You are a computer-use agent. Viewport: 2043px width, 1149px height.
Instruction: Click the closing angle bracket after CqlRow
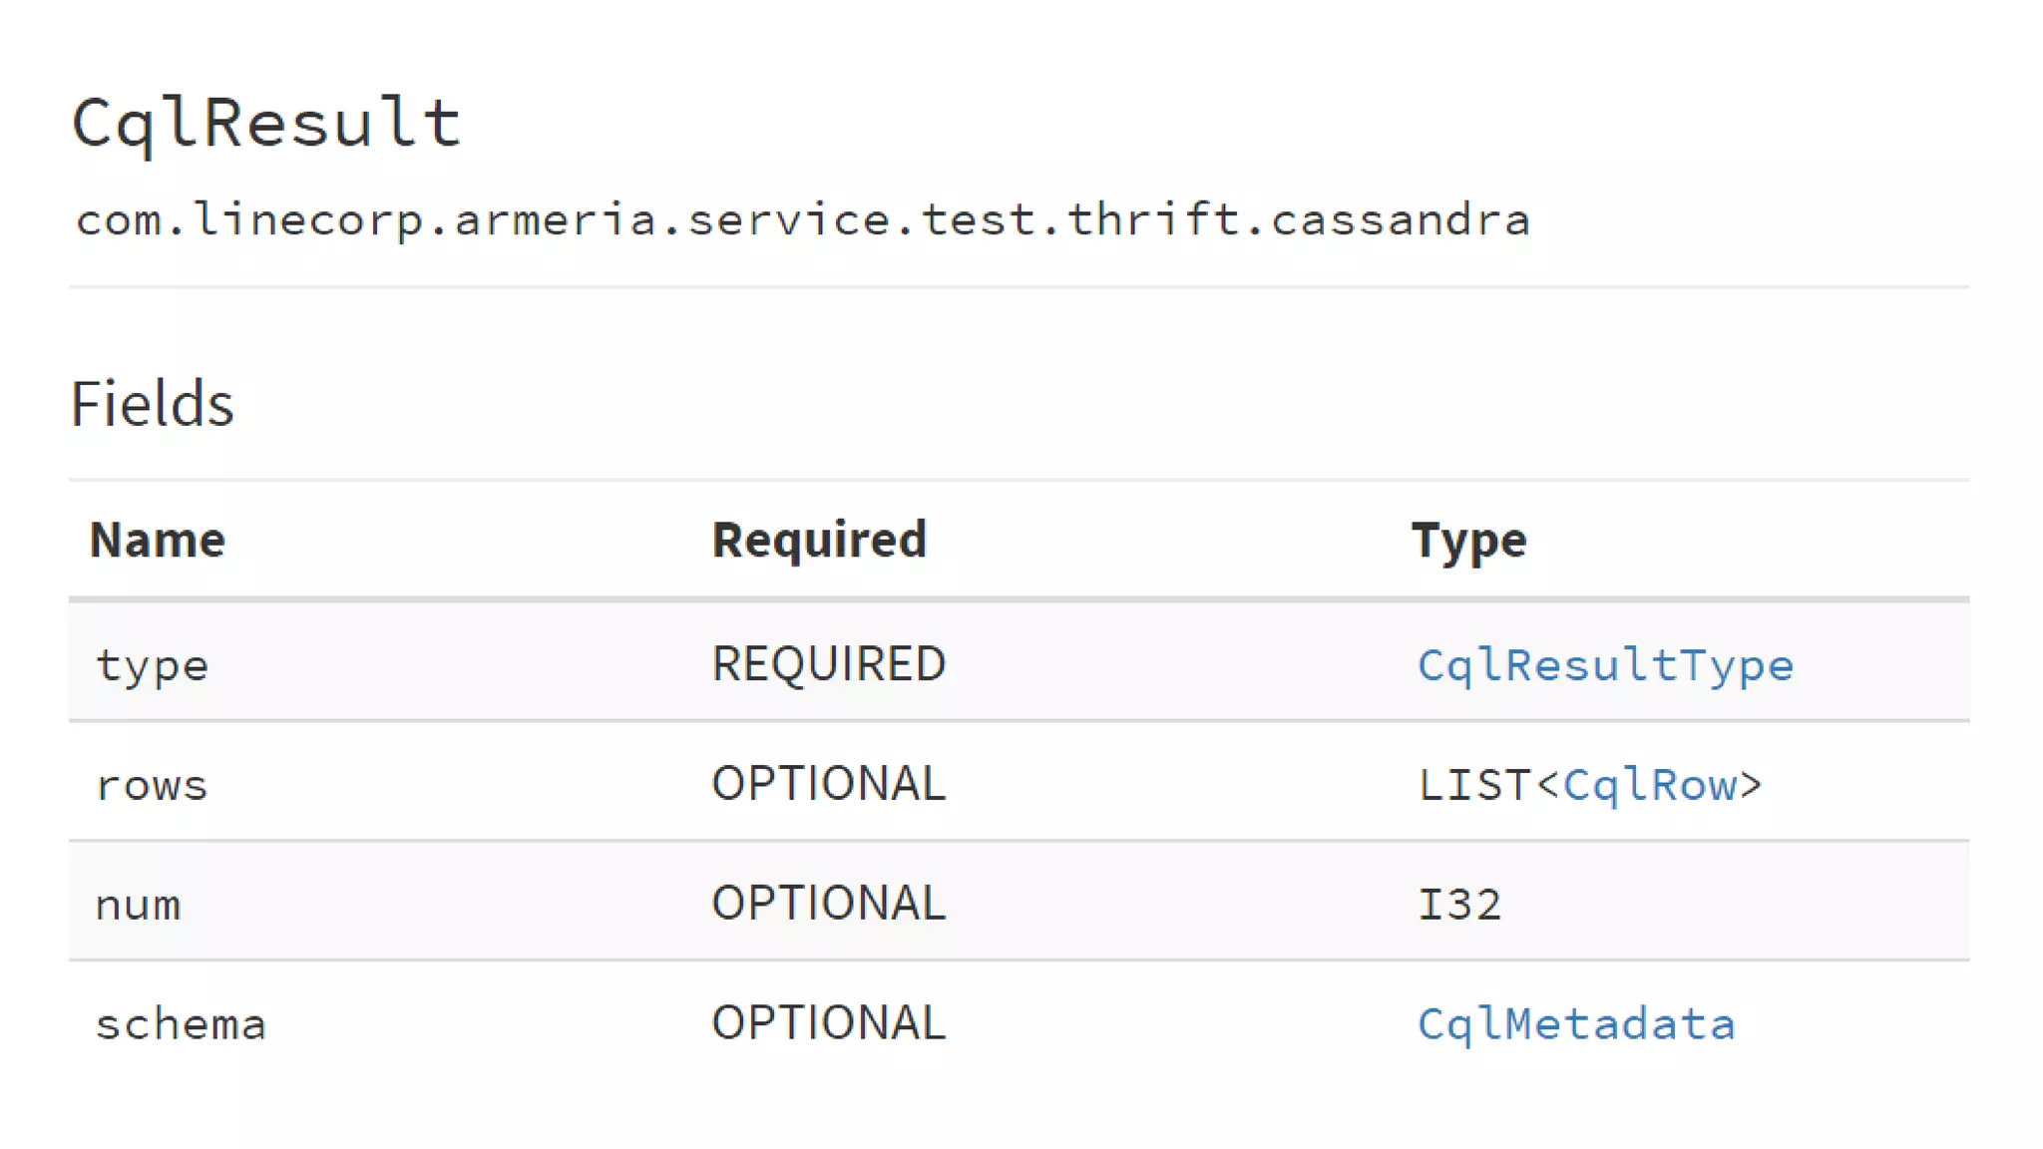coord(1752,785)
